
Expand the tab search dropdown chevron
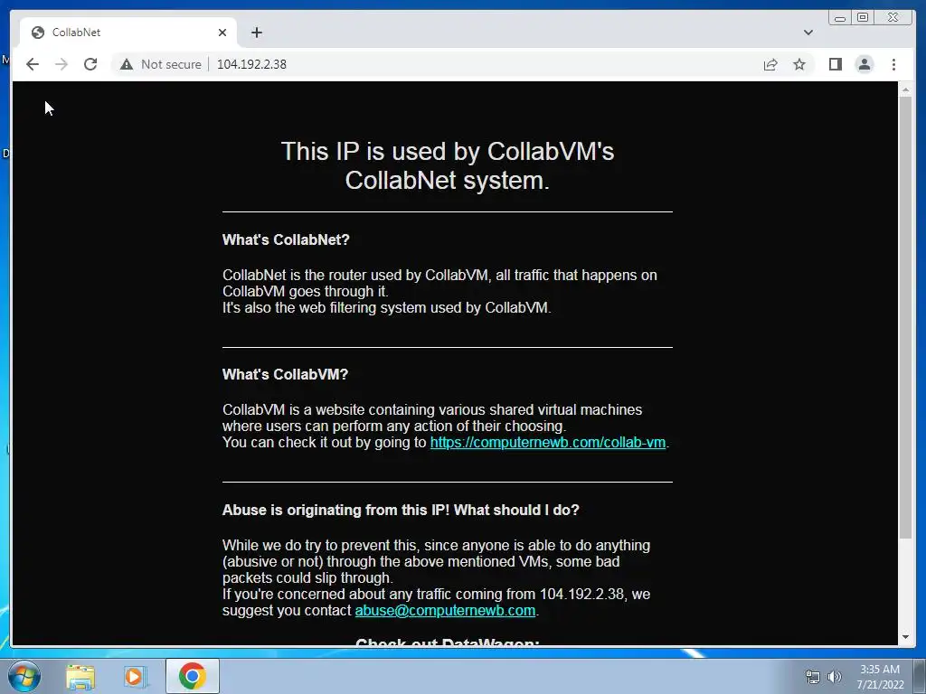808,33
